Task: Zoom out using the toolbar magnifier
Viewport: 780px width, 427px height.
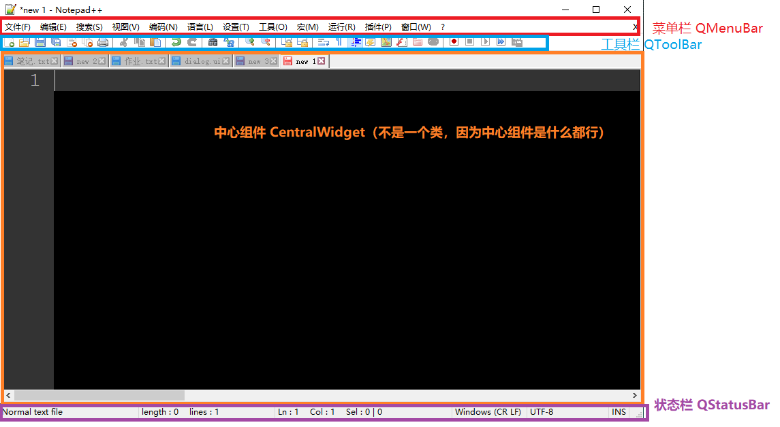Action: tap(266, 43)
